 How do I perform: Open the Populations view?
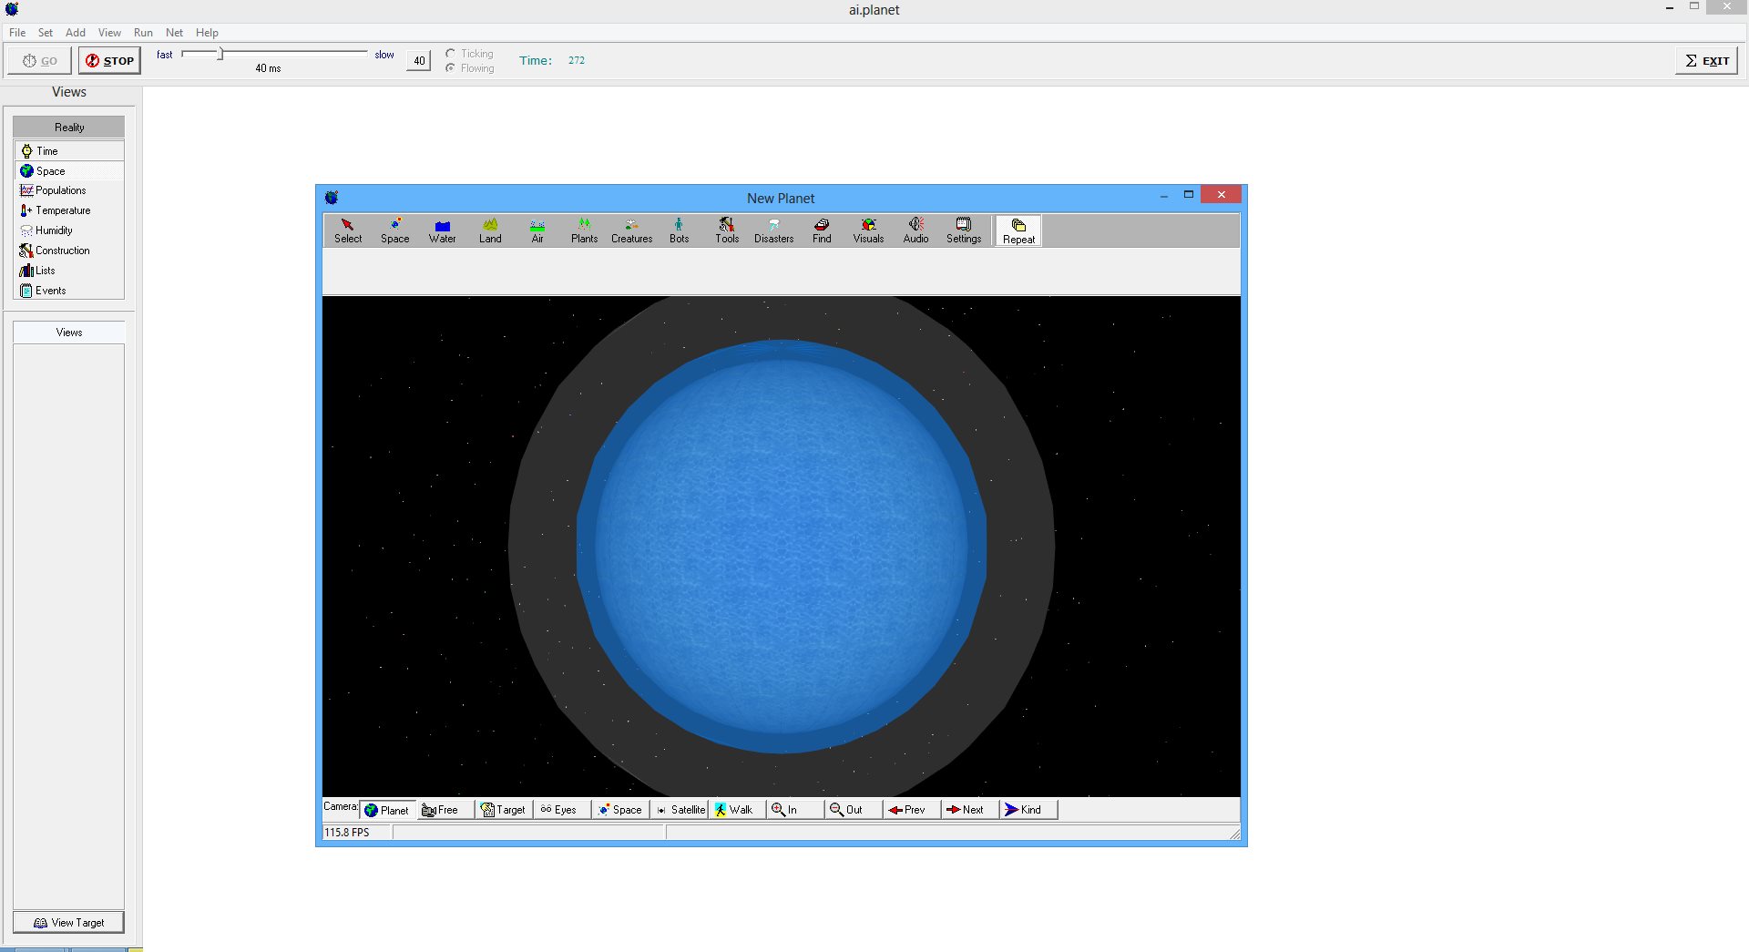click(x=69, y=190)
